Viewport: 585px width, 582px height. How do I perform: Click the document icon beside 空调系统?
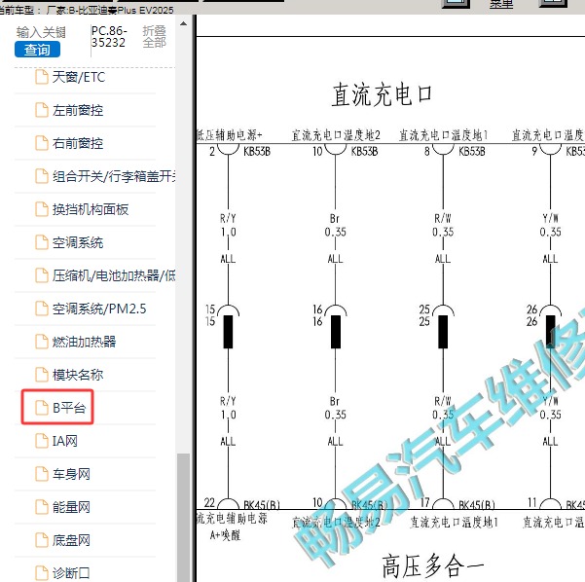point(42,242)
